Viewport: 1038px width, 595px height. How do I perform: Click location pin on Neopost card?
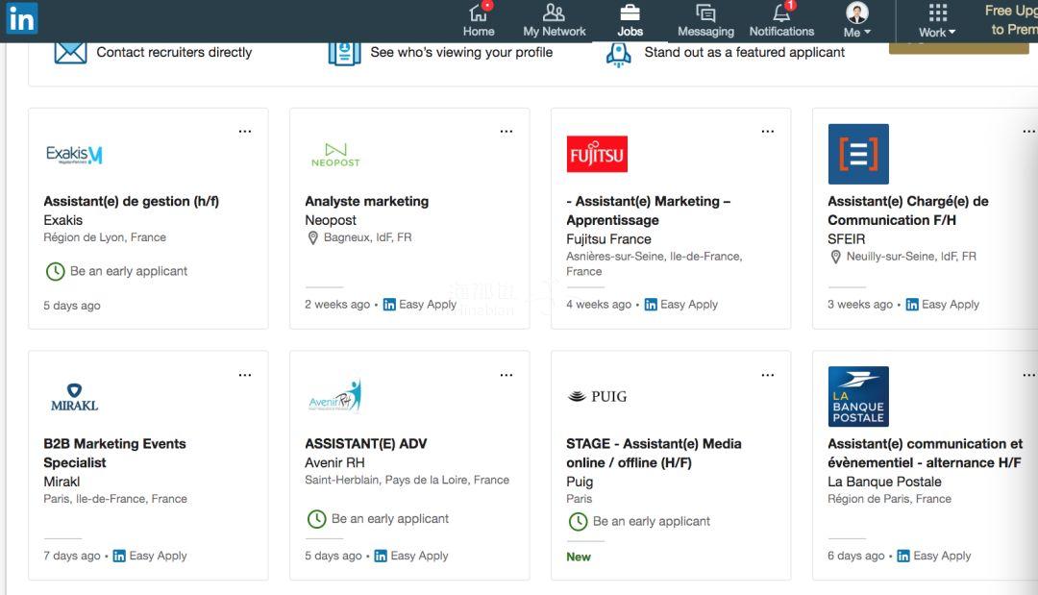(x=313, y=237)
